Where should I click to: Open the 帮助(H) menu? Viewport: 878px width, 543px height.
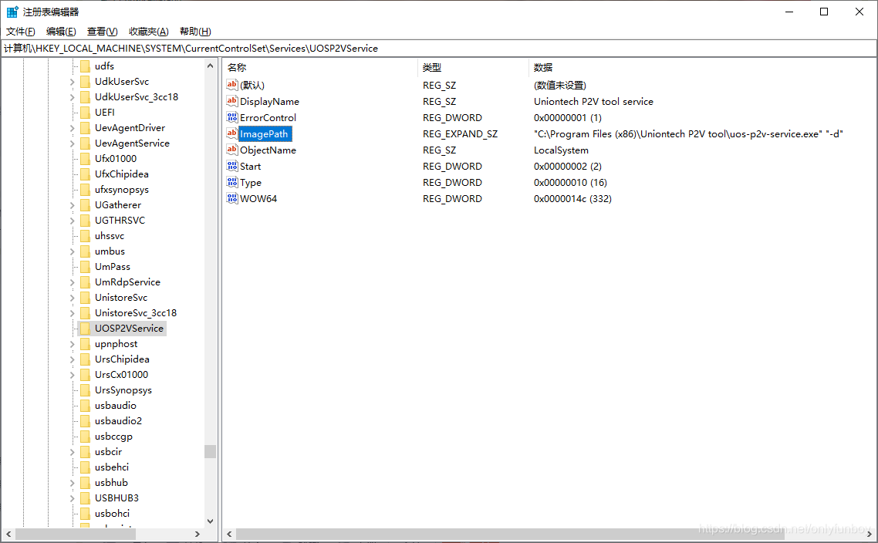(x=195, y=32)
